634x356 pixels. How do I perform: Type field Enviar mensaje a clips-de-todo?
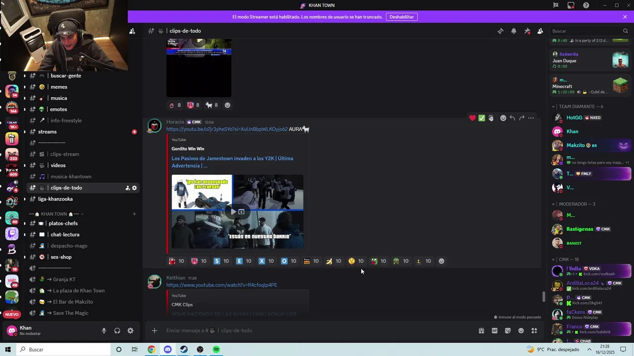click(x=317, y=330)
